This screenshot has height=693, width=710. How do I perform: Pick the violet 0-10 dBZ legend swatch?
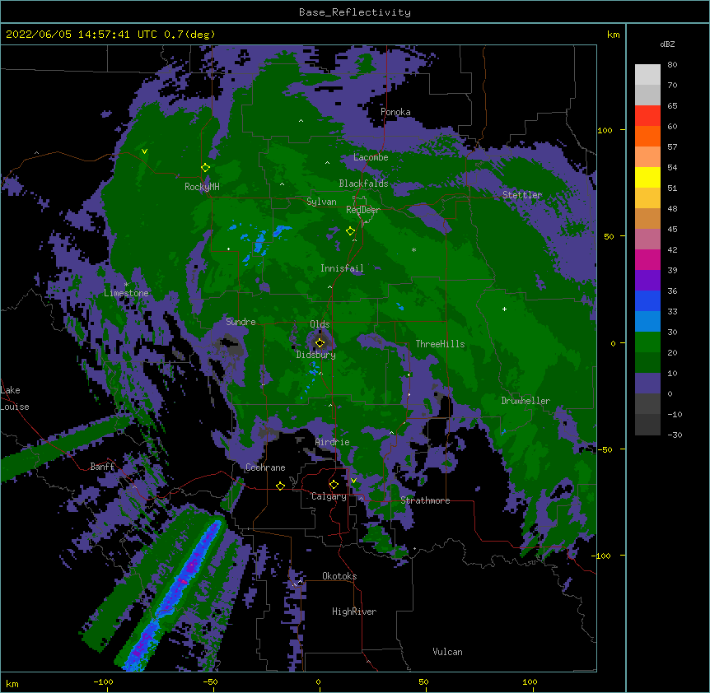pos(647,384)
